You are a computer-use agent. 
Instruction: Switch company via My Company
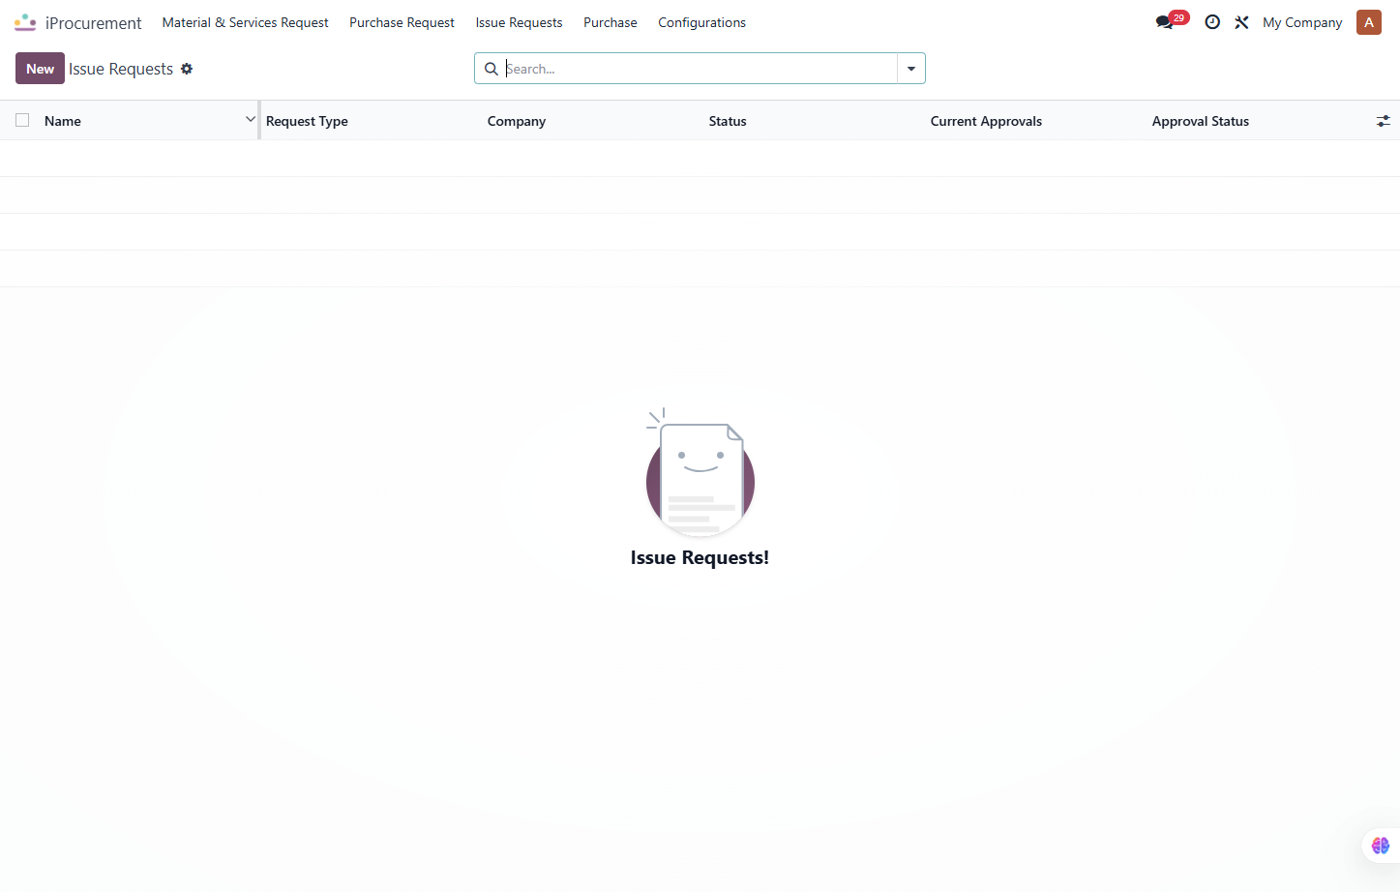1302,22
